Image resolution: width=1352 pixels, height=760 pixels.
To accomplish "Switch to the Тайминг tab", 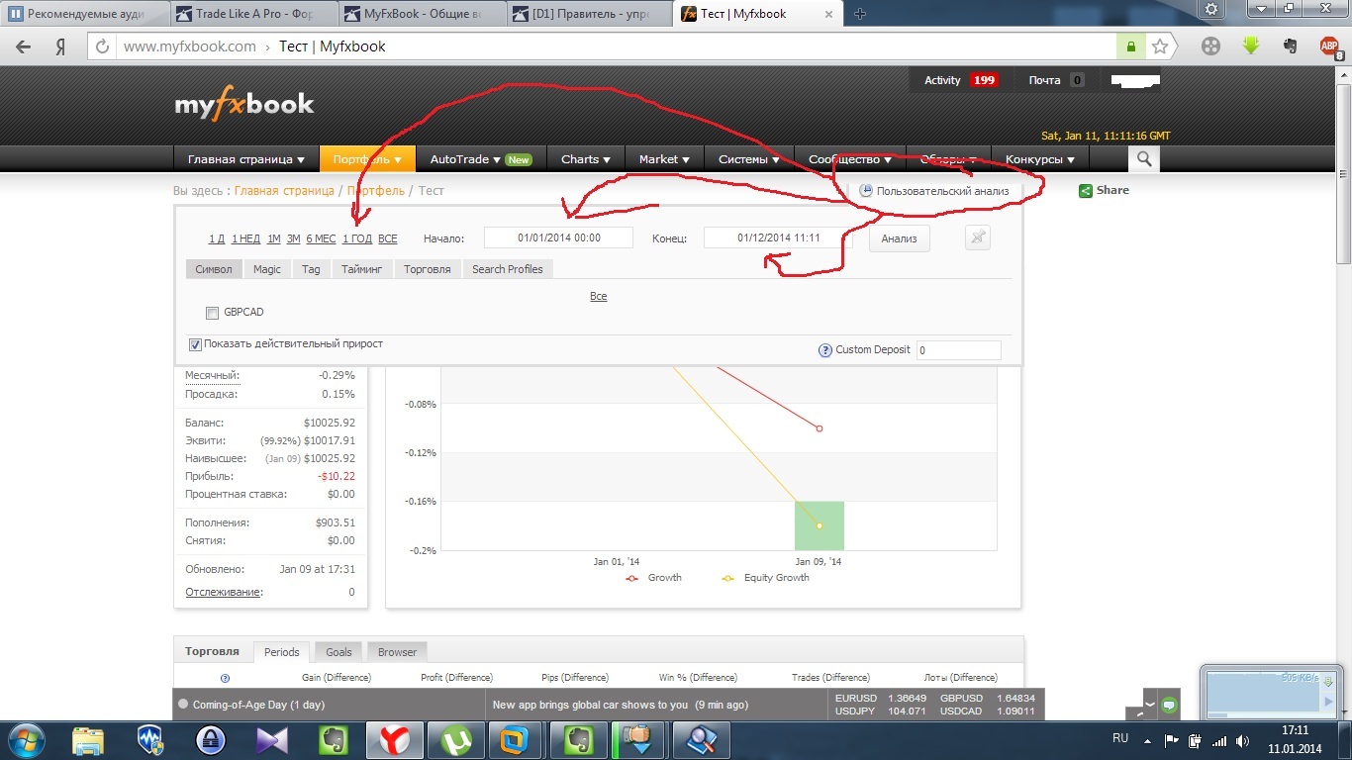I will 361,269.
